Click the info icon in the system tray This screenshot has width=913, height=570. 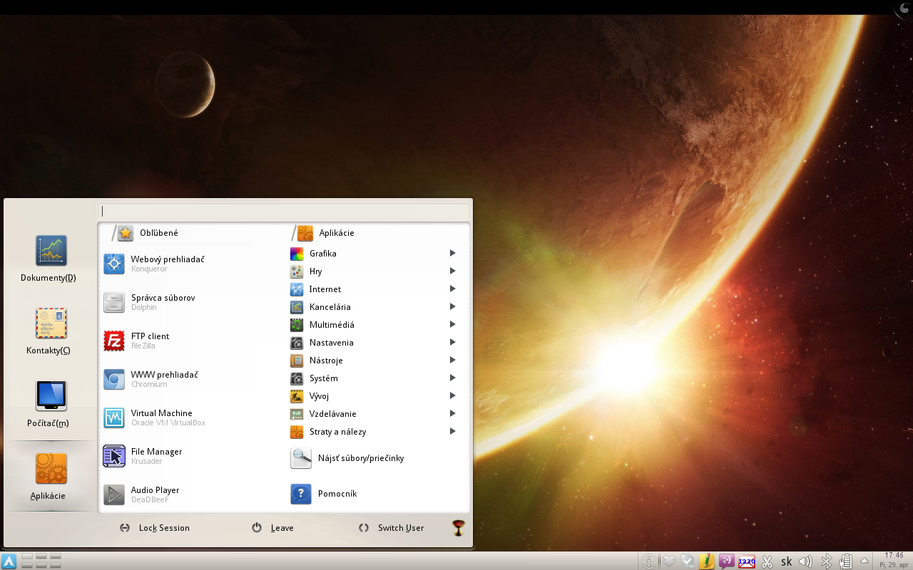[648, 561]
